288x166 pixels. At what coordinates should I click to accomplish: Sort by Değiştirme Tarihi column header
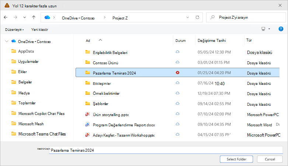coord(212,40)
